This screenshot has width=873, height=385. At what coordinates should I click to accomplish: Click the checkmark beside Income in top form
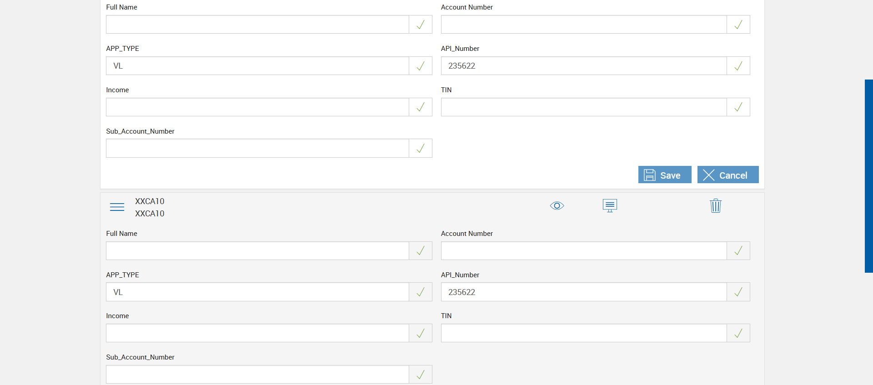click(x=421, y=107)
